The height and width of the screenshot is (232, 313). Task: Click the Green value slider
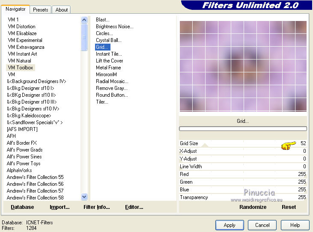(x=243, y=182)
